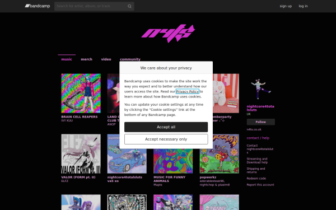Click Report this account
This screenshot has width=336, height=210.
click(x=260, y=185)
